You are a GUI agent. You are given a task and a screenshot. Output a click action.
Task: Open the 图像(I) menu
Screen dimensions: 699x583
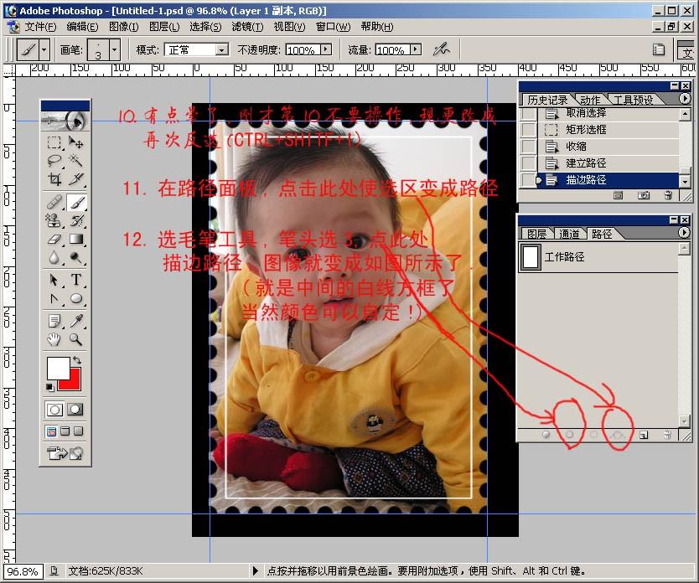(123, 27)
